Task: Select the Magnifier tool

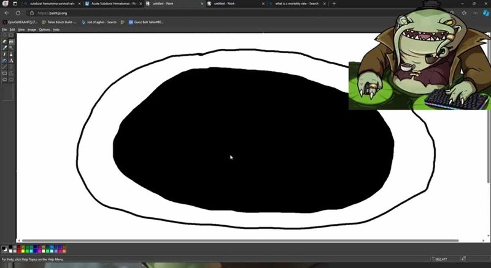Action: [11, 48]
